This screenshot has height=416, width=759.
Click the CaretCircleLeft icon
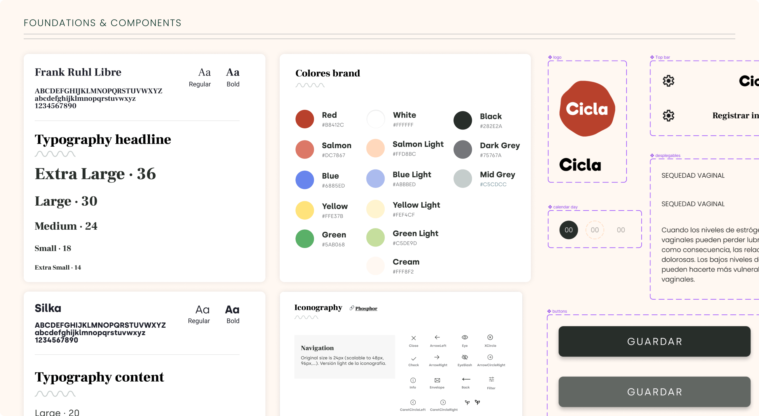(x=413, y=402)
